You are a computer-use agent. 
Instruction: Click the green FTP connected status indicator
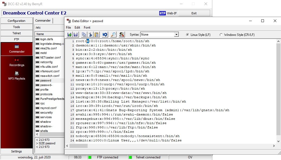coord(90,157)
